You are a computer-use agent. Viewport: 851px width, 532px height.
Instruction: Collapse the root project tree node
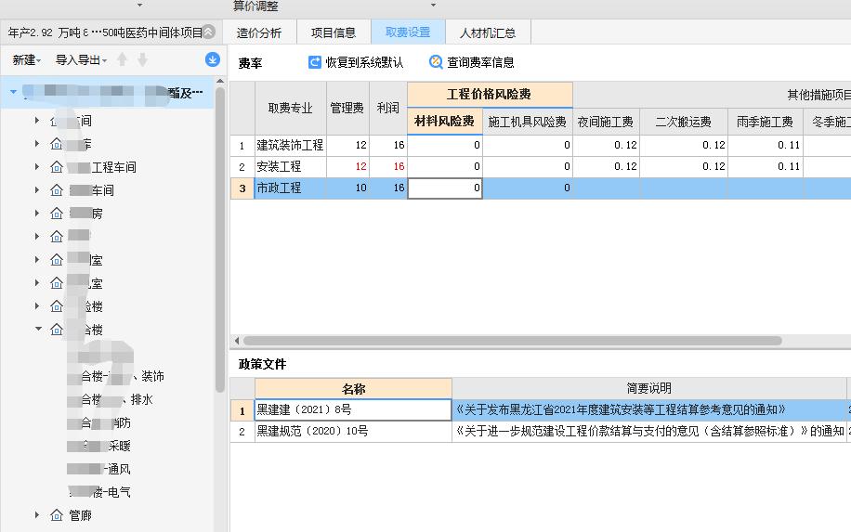pos(14,92)
